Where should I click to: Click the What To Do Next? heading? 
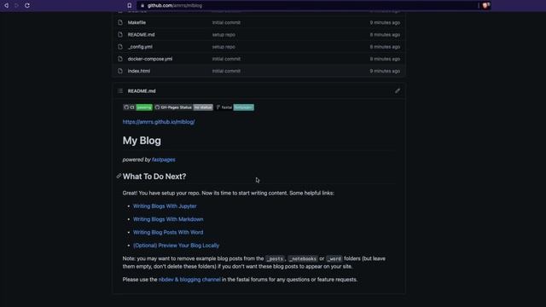[x=154, y=177]
